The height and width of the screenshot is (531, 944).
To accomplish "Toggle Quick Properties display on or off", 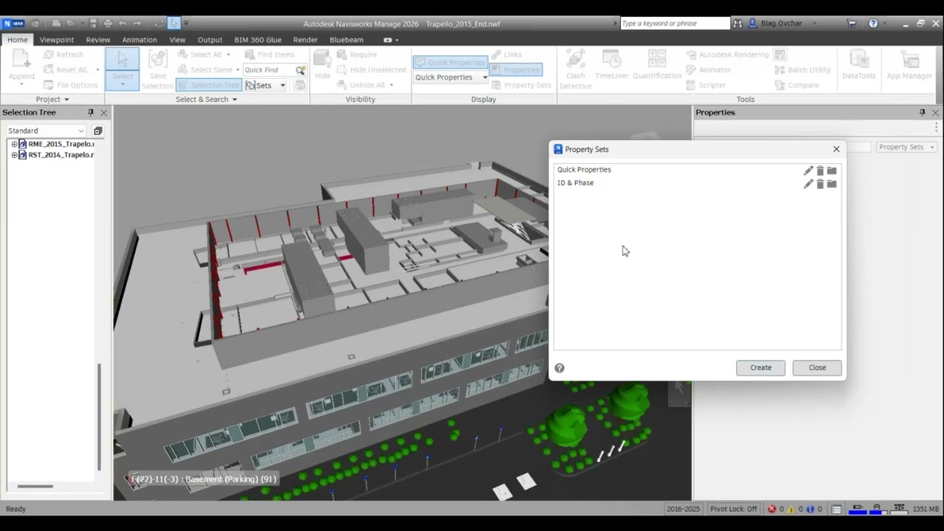I will point(450,62).
